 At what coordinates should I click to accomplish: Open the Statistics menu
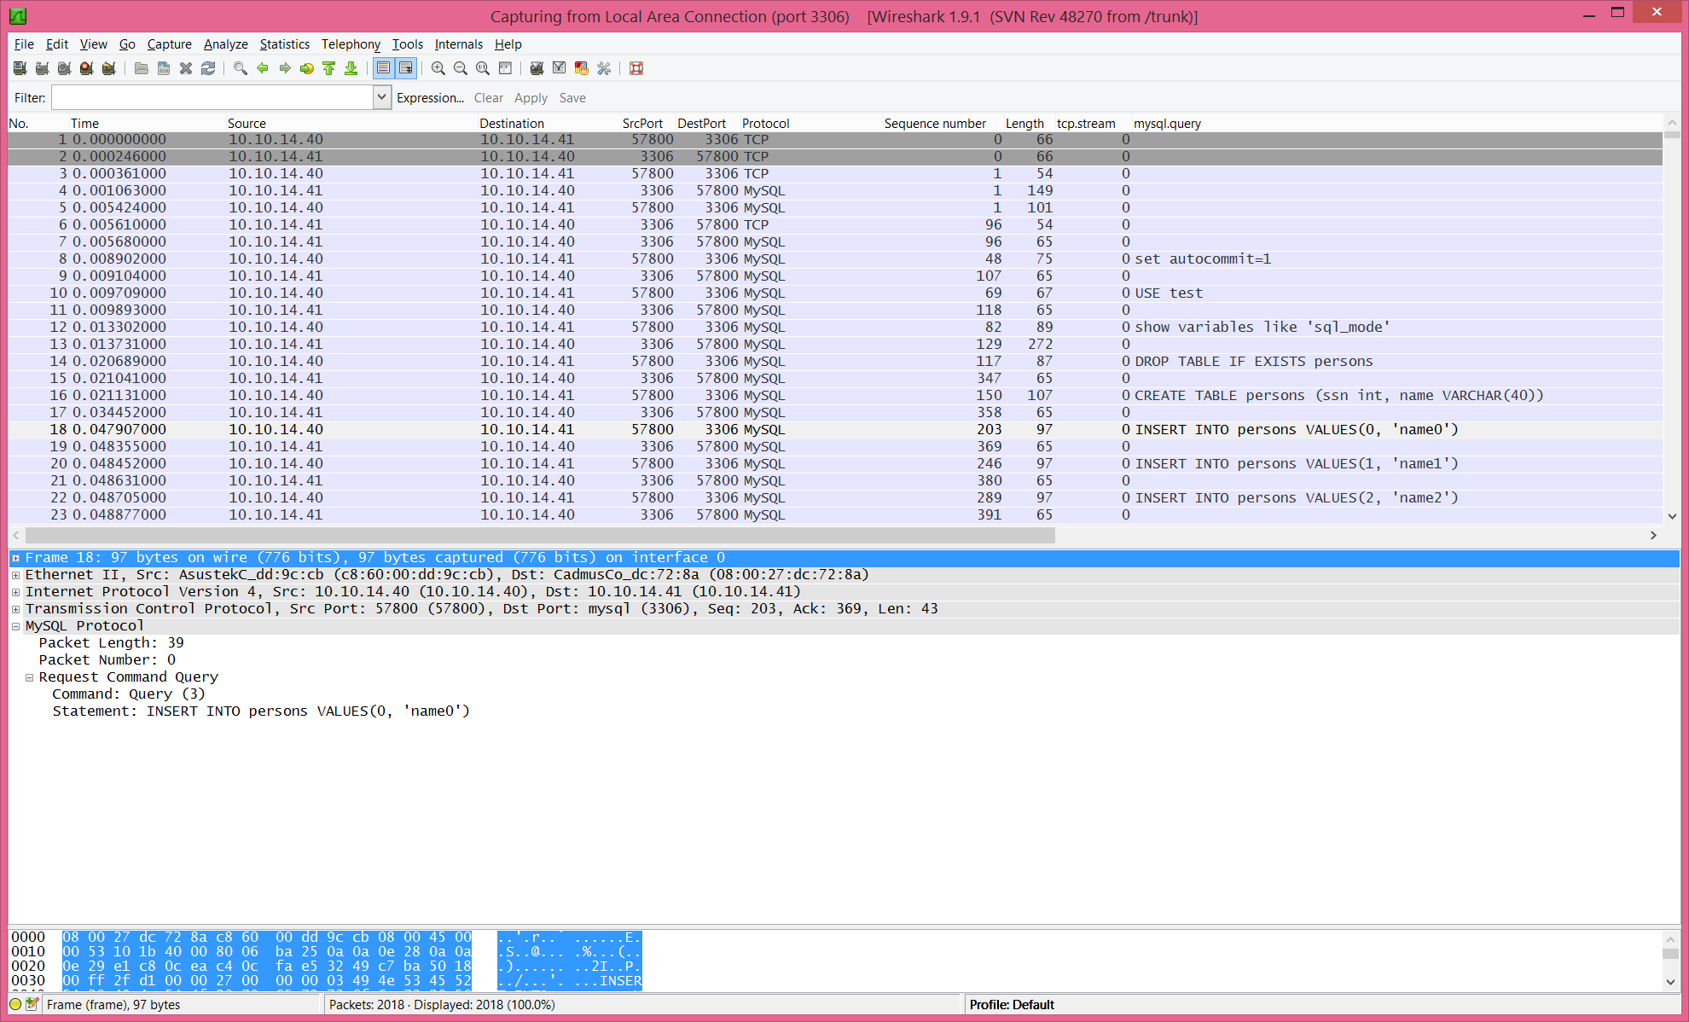click(x=284, y=44)
